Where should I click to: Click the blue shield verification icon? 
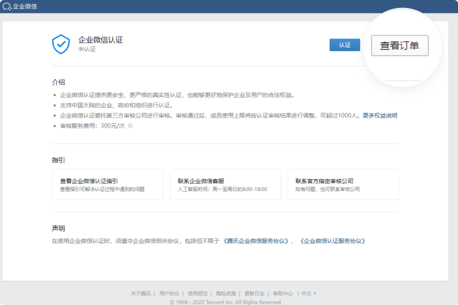(x=60, y=44)
